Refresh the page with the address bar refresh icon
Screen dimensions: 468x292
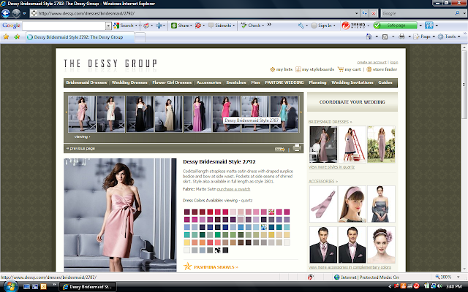pyautogui.click(x=364, y=13)
